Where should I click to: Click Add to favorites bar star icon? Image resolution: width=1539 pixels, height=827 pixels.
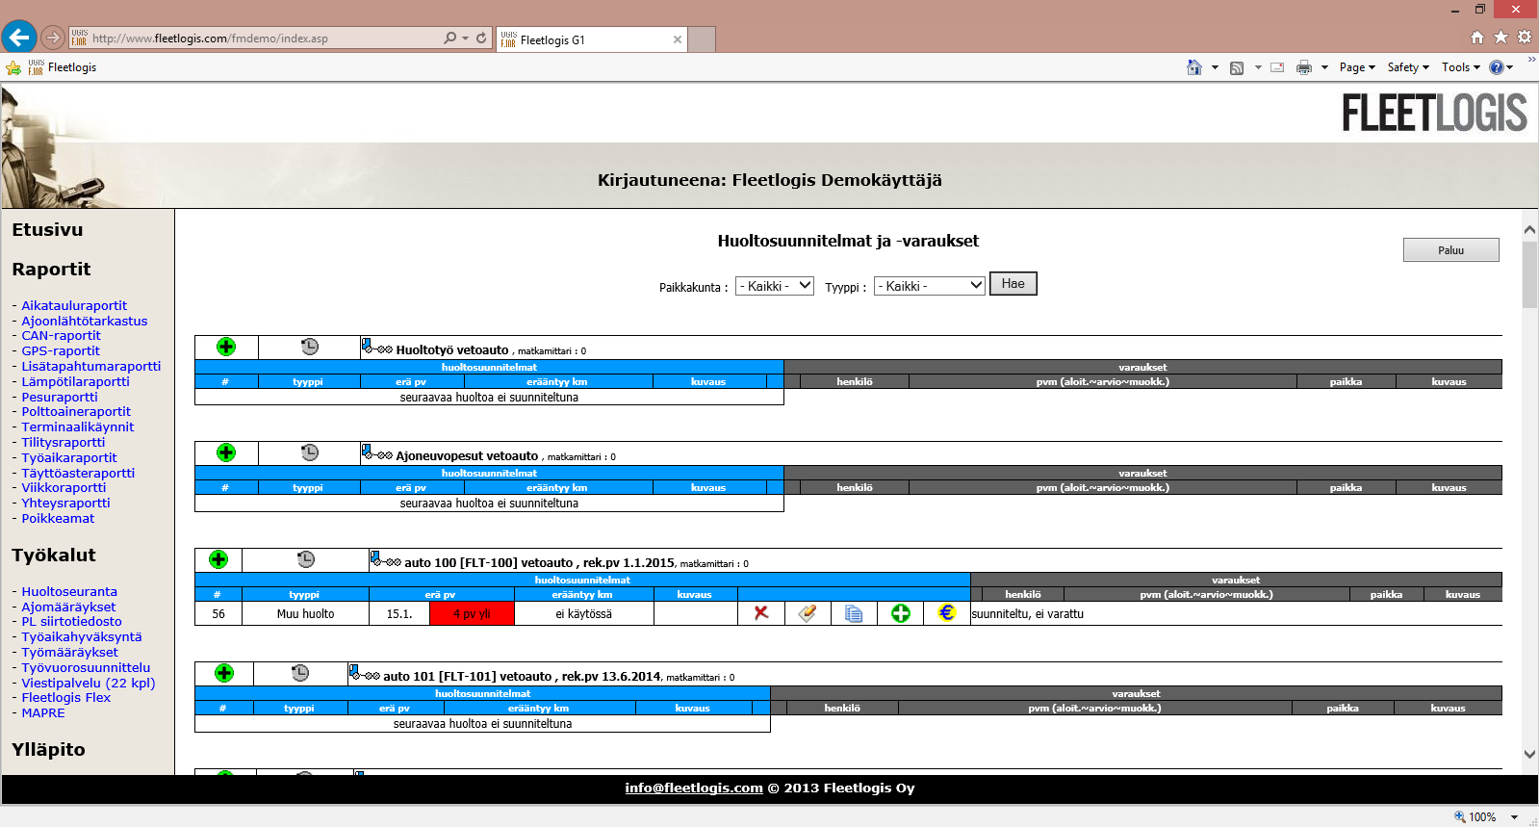(x=13, y=67)
